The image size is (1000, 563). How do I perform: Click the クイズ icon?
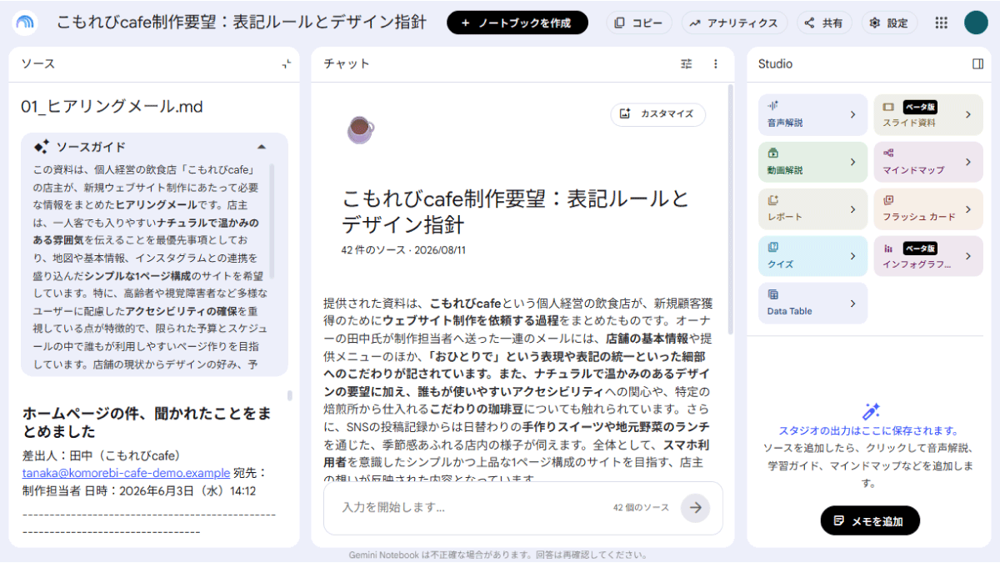click(773, 247)
